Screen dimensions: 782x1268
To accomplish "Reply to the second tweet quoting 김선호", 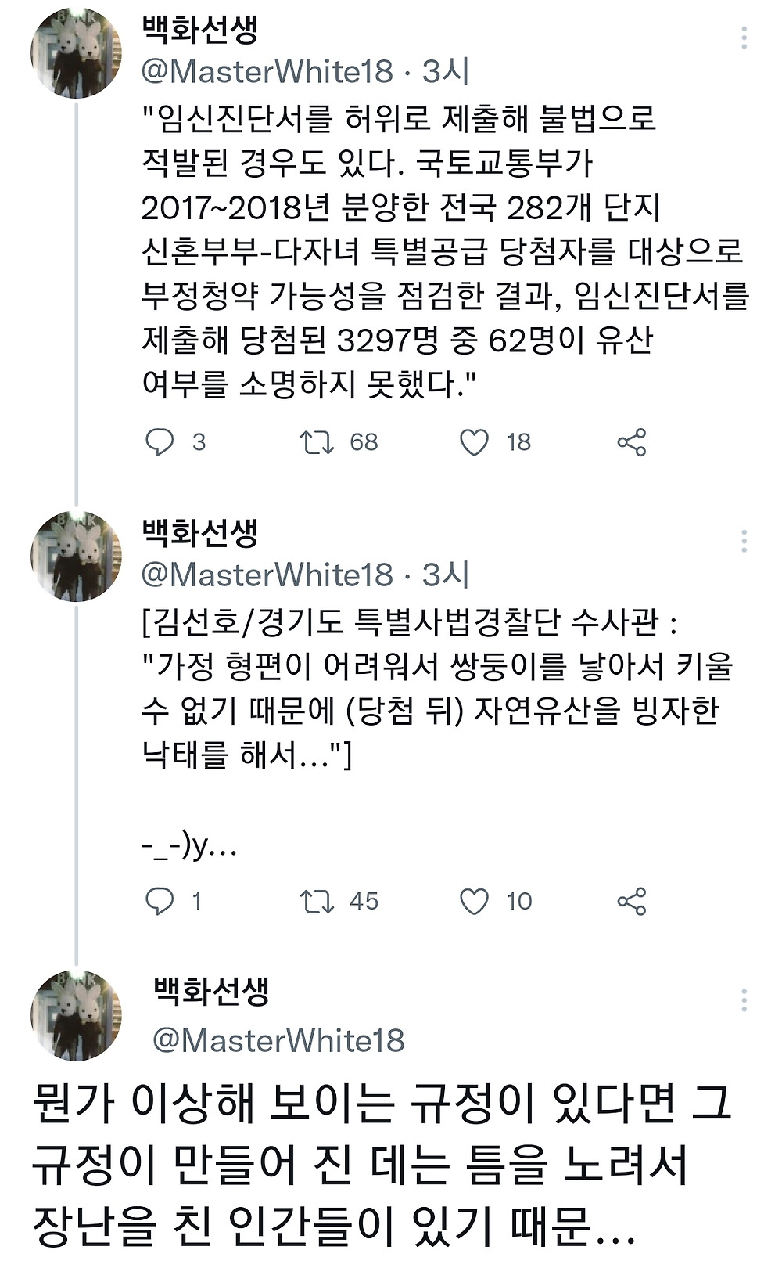I will 160,901.
